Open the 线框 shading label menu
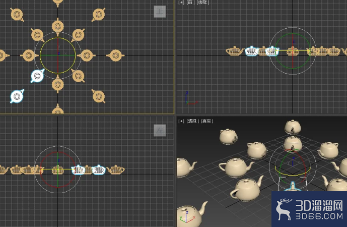This screenshot has height=227, width=347. [x=203, y=2]
